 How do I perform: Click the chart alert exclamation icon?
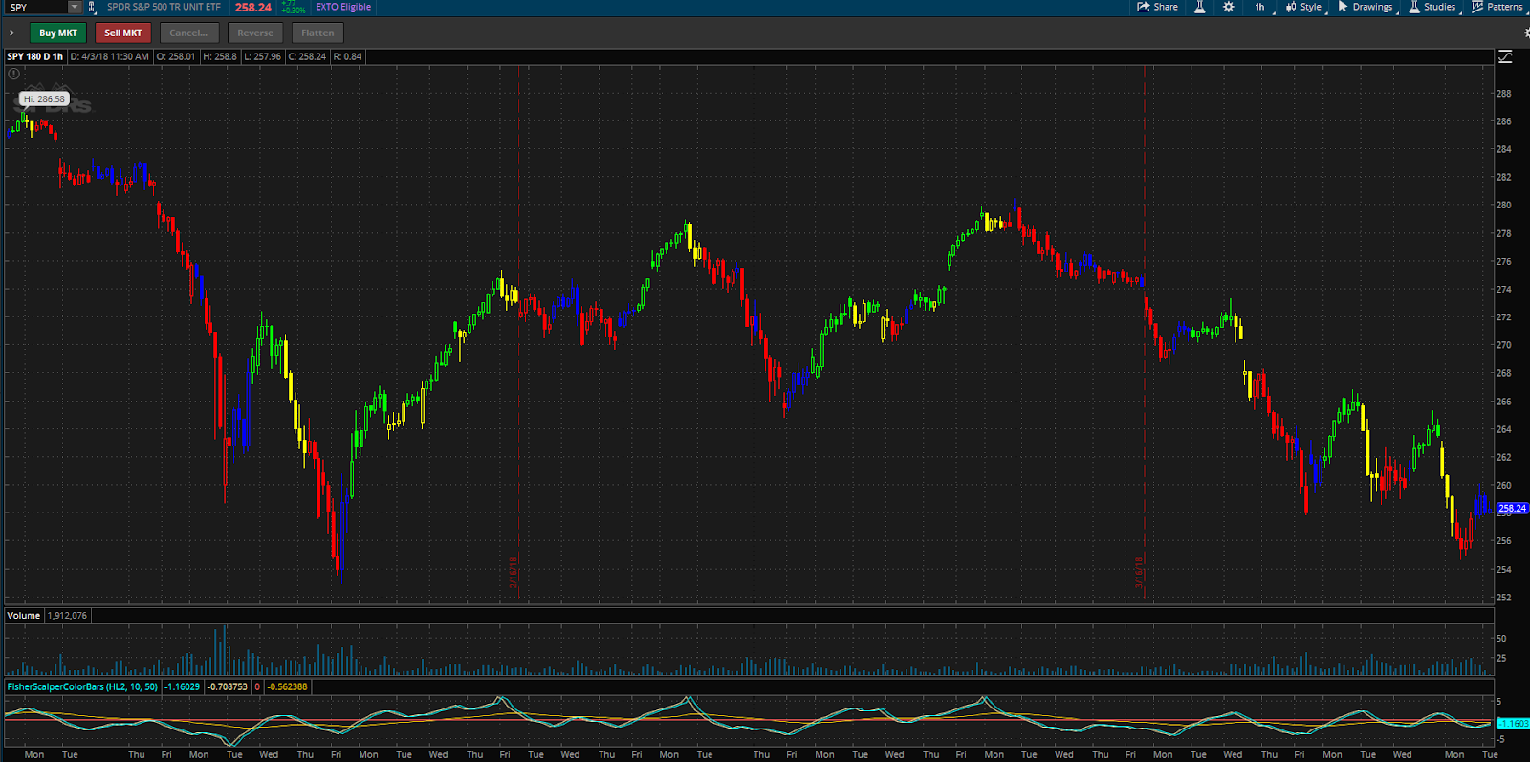[14, 74]
